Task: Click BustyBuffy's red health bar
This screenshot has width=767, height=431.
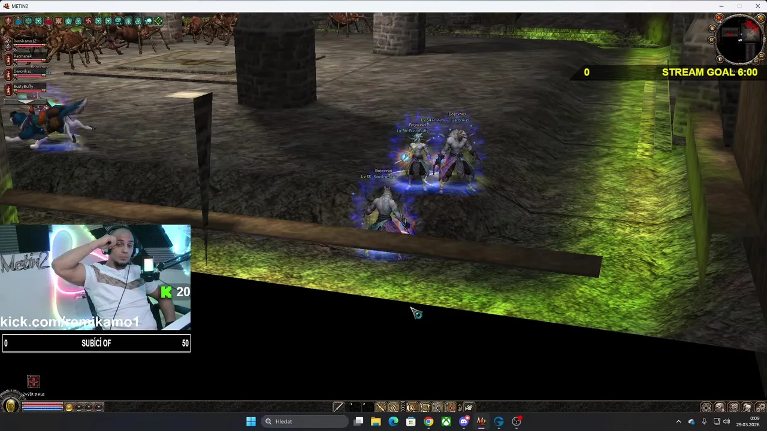Action: [30, 91]
